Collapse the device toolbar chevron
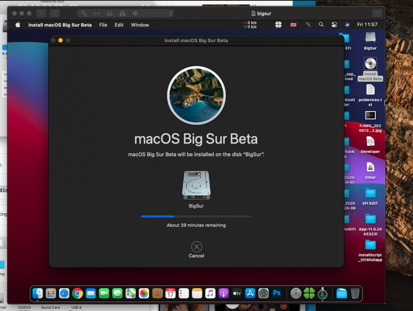 point(171,13)
